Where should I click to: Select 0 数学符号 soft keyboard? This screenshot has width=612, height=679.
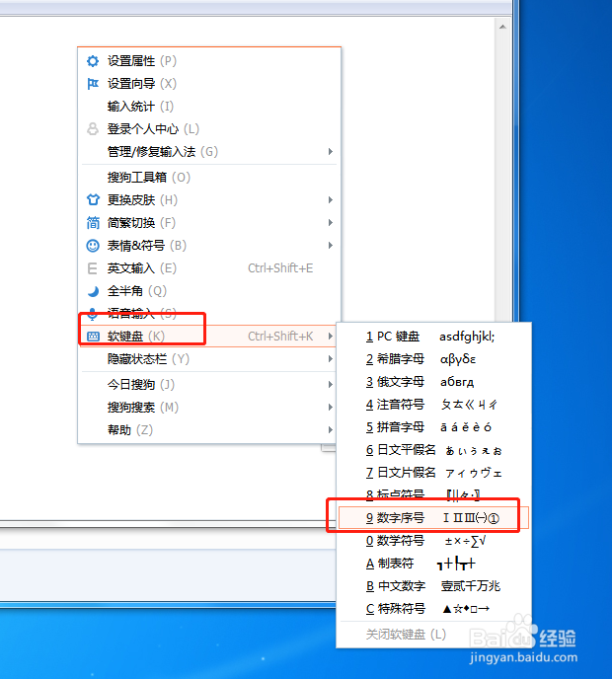pos(433,541)
